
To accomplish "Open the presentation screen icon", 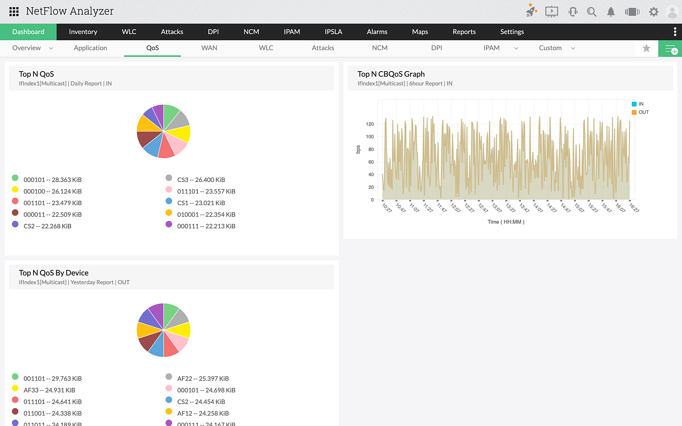I will pyautogui.click(x=551, y=12).
